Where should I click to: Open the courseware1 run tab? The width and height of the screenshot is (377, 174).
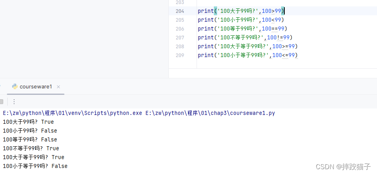pos(35,87)
